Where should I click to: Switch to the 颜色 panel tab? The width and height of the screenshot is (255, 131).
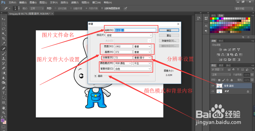tap(213, 16)
